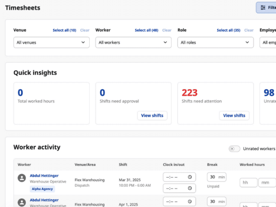Screen dimensions: 276x207
Task: Click the 223 shifts need attention count
Action: (x=190, y=93)
